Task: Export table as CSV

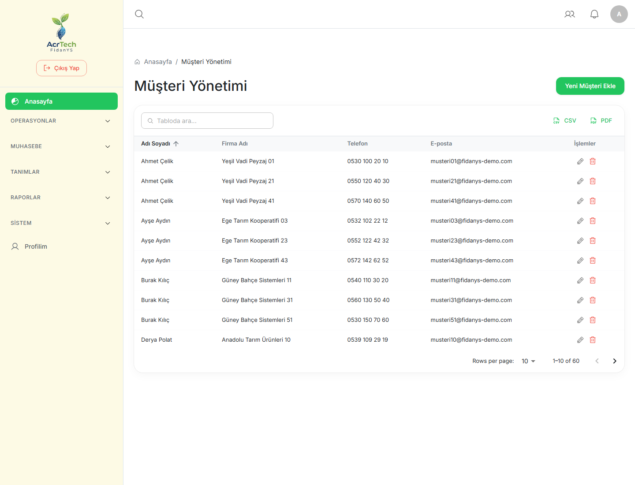Action: coord(565,121)
